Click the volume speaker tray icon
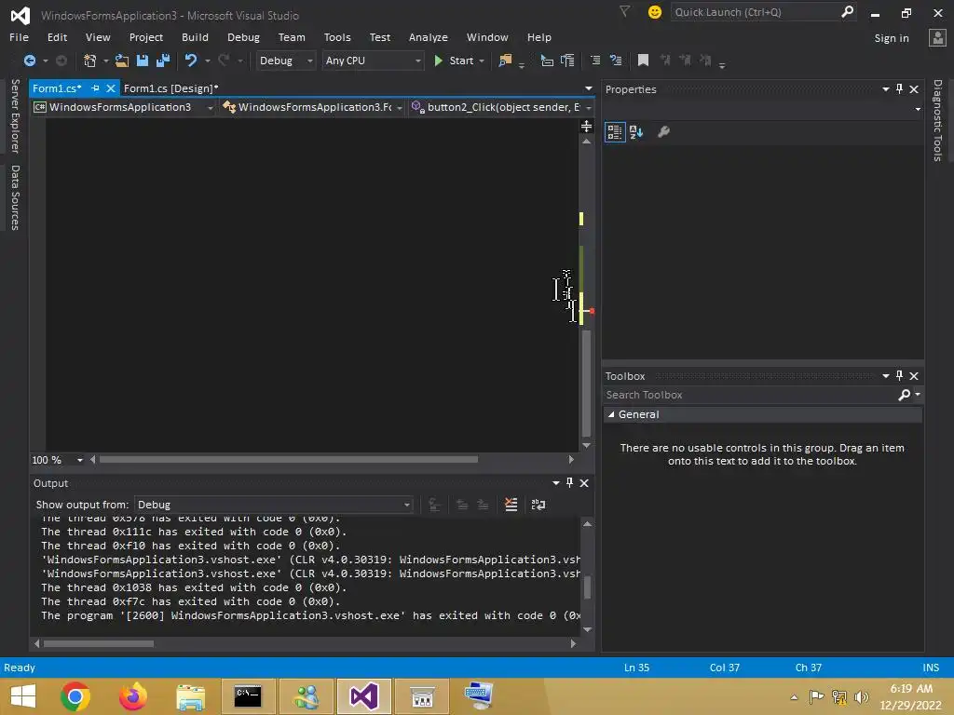 point(861,696)
